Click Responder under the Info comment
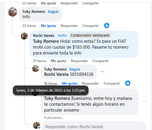The width and height of the screenshot is (152, 130). pyautogui.click(x=69, y=26)
